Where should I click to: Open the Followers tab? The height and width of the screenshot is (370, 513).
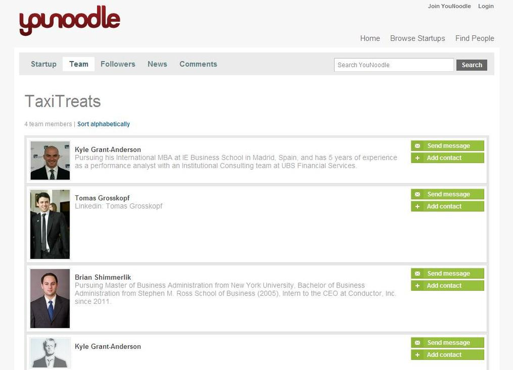pyautogui.click(x=118, y=64)
